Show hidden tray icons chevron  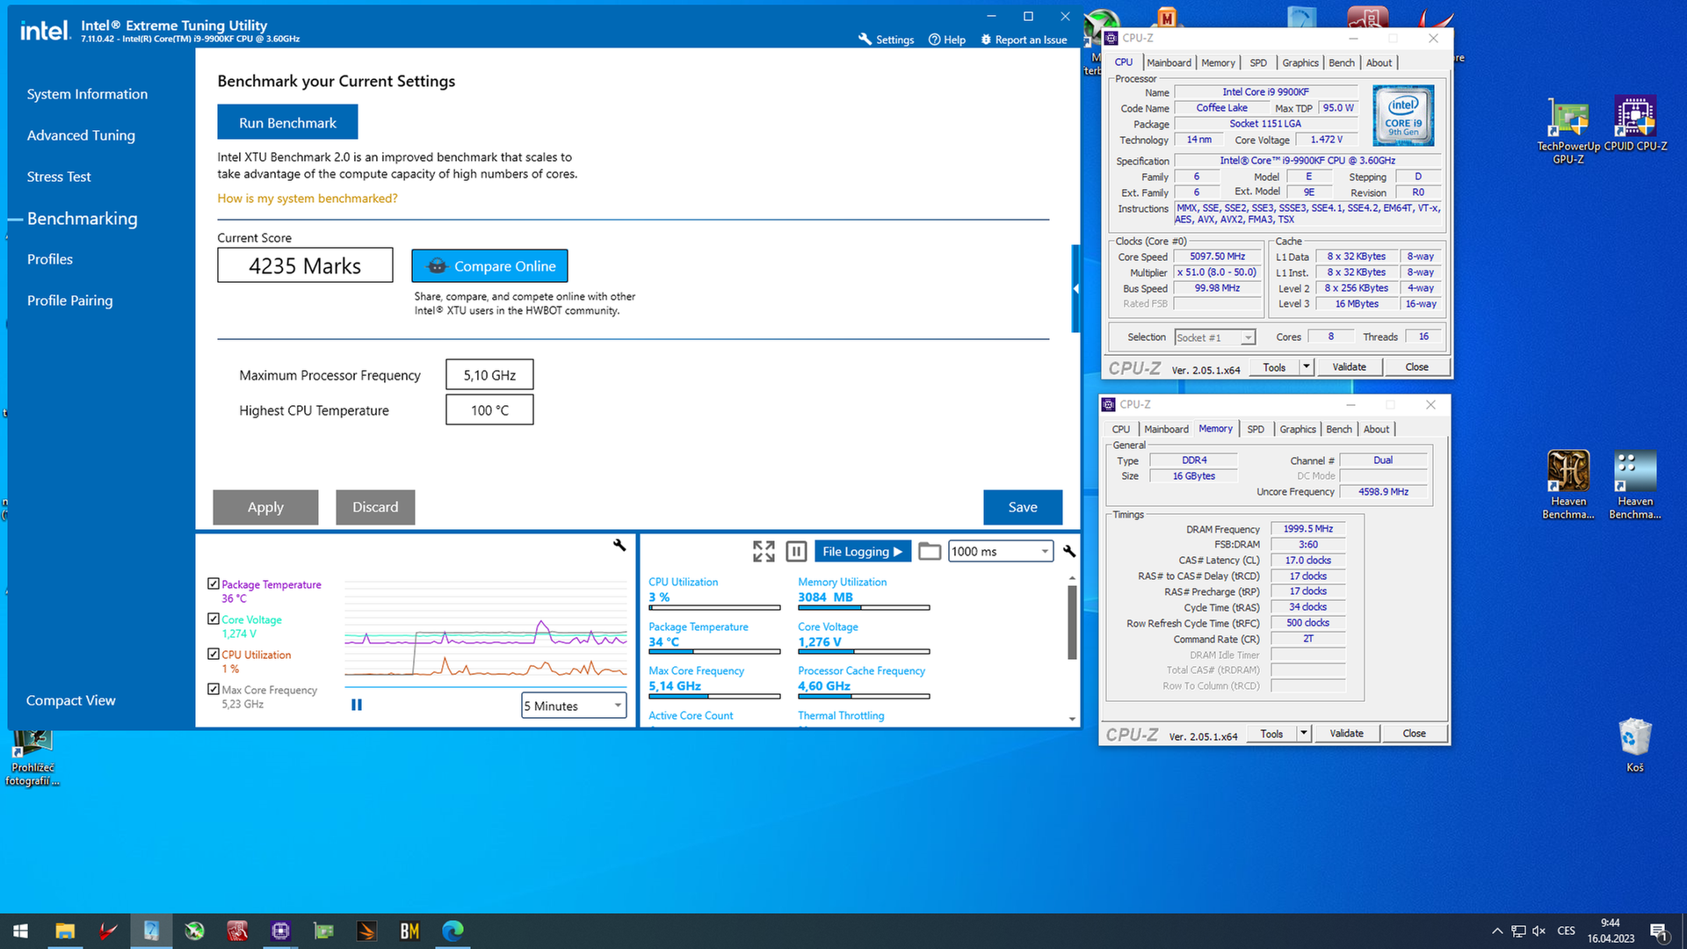point(1496,931)
